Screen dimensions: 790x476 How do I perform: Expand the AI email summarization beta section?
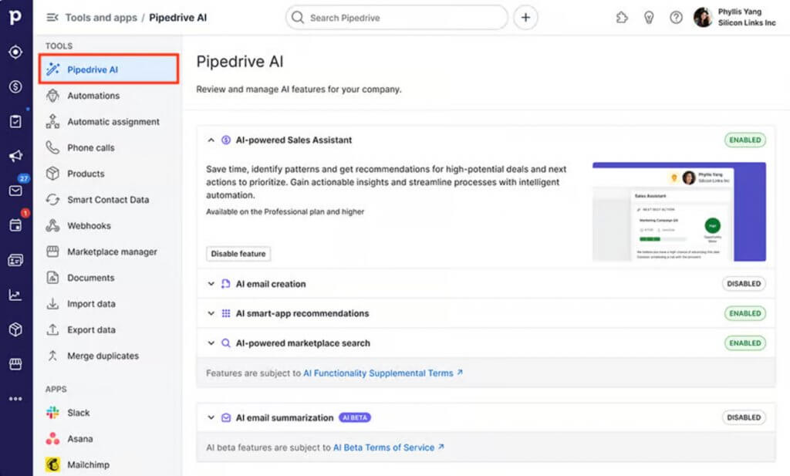click(x=211, y=417)
